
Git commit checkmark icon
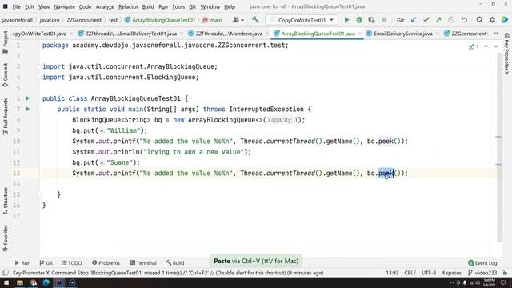(426, 20)
